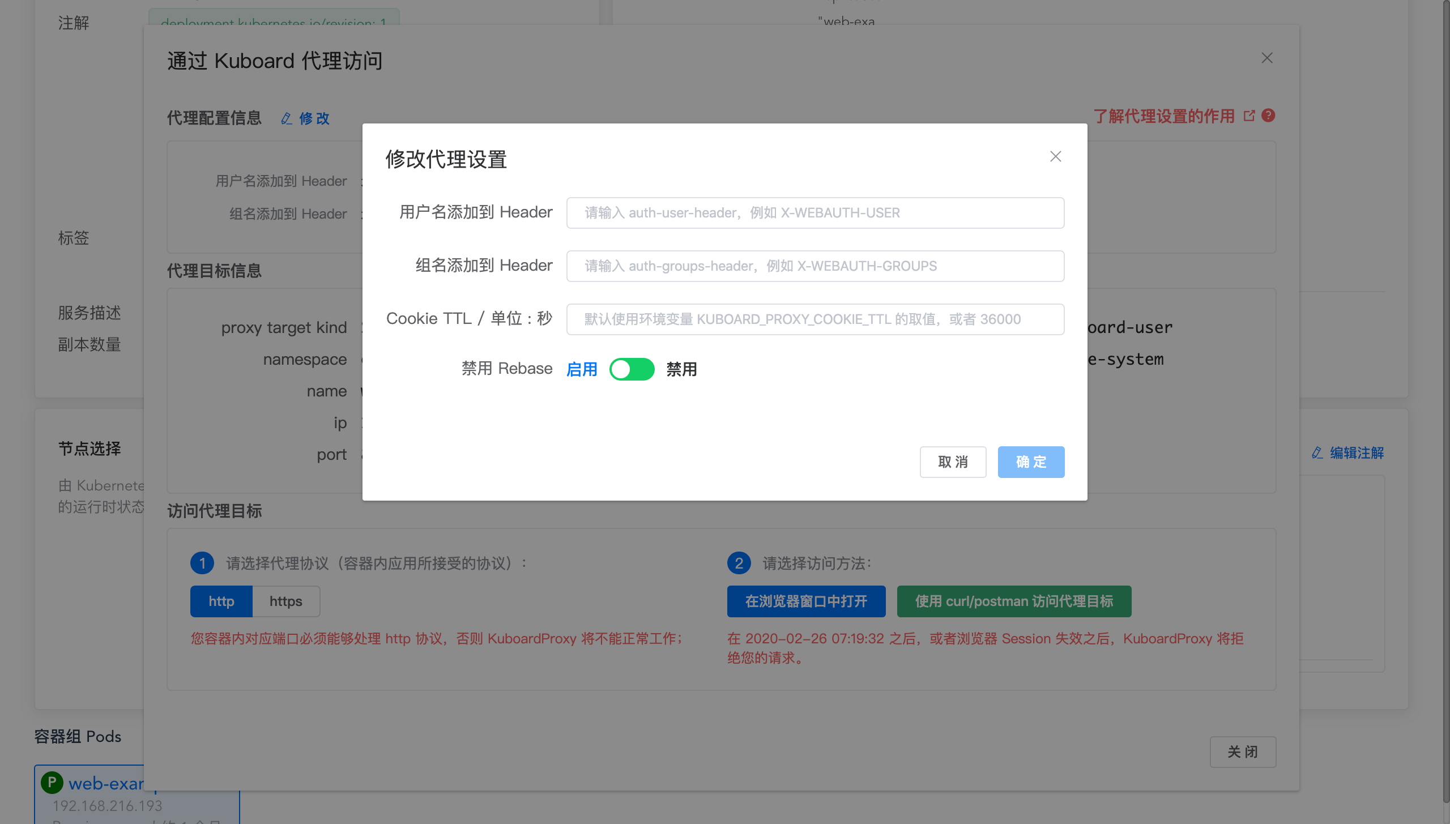Screen dimensions: 1450x824
Task: Click the red question mark help icon
Action: point(1269,116)
